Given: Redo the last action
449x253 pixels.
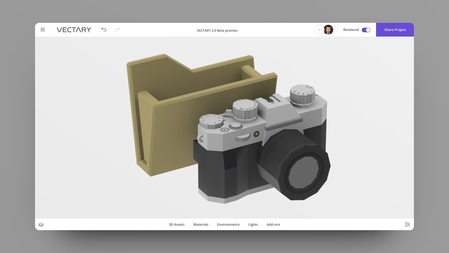Looking at the screenshot, I should coord(117,30).
